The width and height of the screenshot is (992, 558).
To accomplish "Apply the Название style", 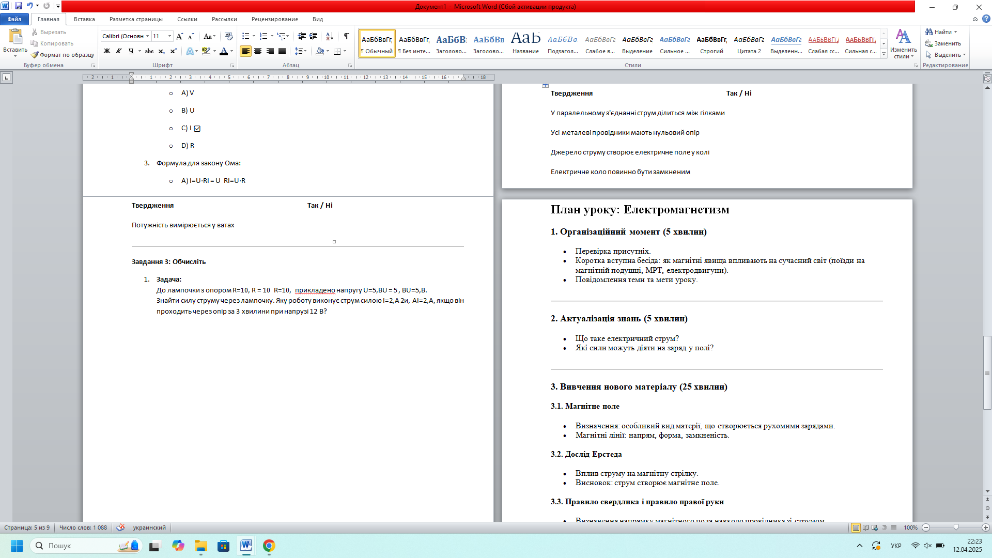I will point(525,43).
